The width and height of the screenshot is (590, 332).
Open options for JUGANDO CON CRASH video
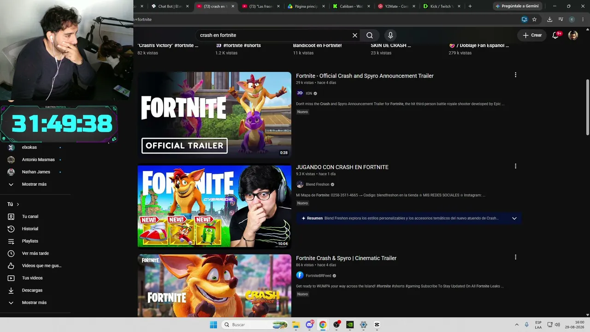[515, 166]
